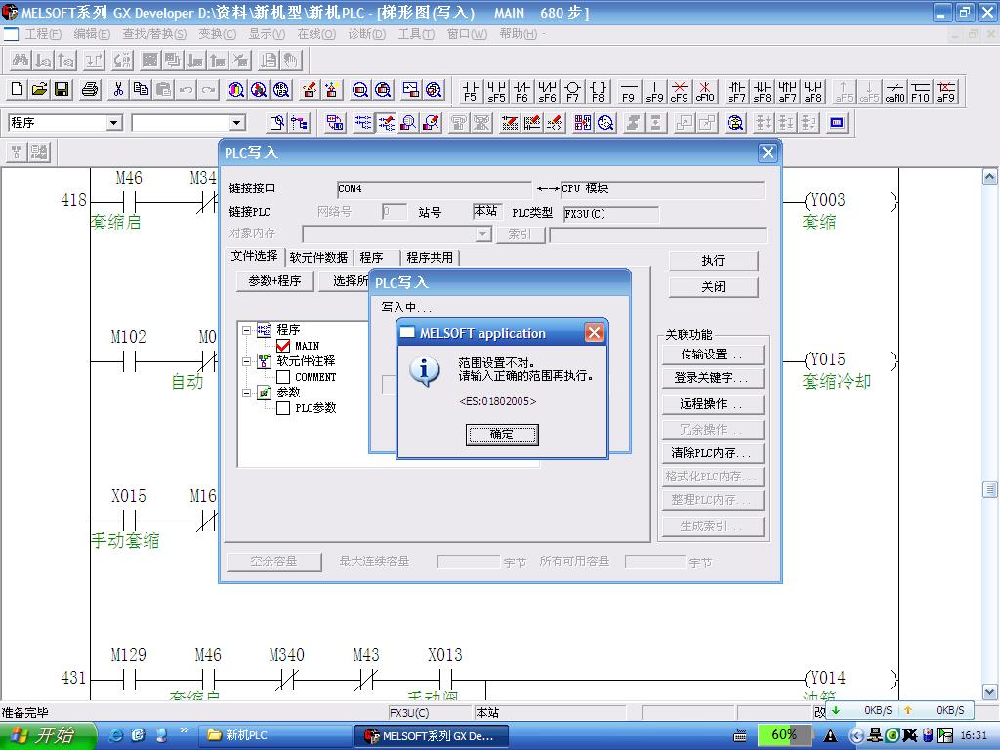This screenshot has height=750, width=1000.
Task: Click the F5 normally-open contact icon
Action: pos(471,91)
